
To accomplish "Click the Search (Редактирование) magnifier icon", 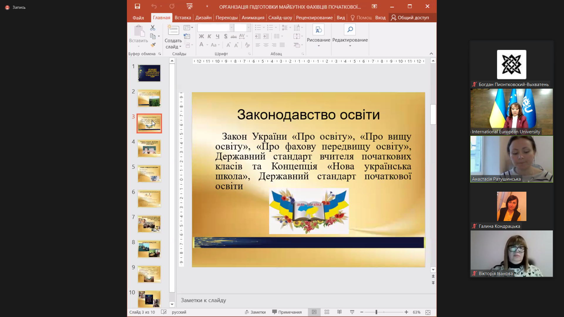I will [x=350, y=29].
